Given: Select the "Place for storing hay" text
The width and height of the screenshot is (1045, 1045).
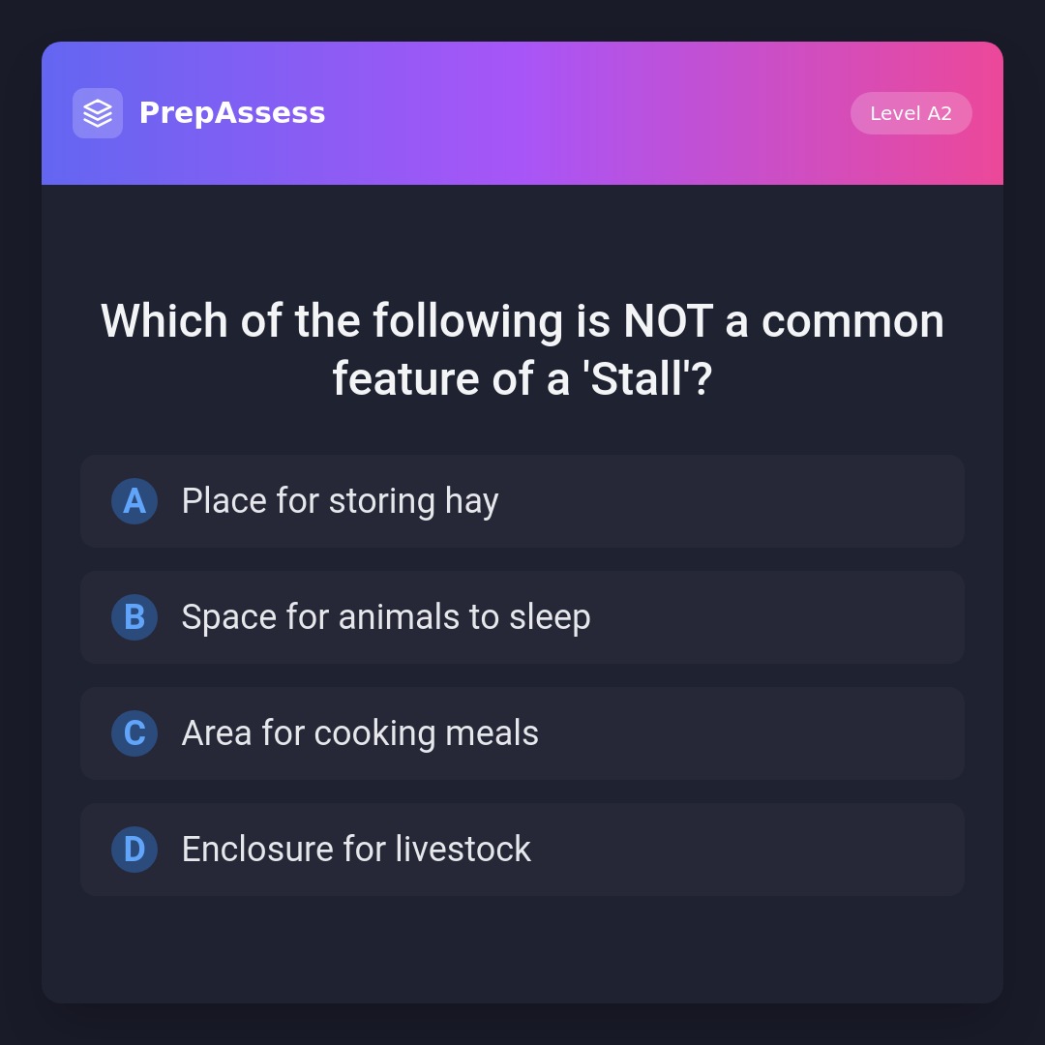Looking at the screenshot, I should click(x=340, y=501).
